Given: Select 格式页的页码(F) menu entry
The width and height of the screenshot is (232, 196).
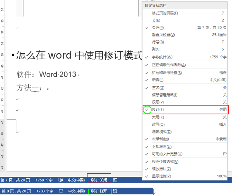Looking at the screenshot, I should click(x=185, y=13).
